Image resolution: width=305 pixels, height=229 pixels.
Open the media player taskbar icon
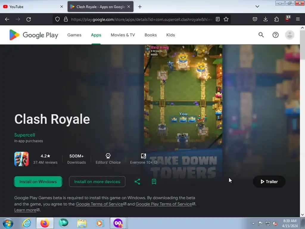point(100,223)
